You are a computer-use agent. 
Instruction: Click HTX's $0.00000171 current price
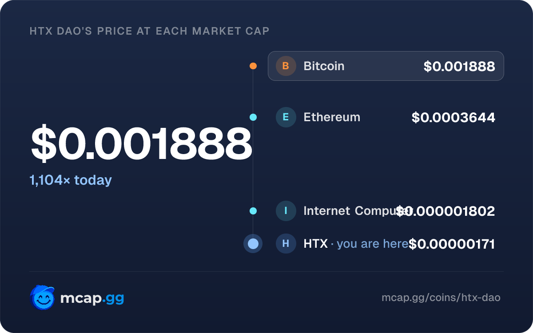point(452,244)
